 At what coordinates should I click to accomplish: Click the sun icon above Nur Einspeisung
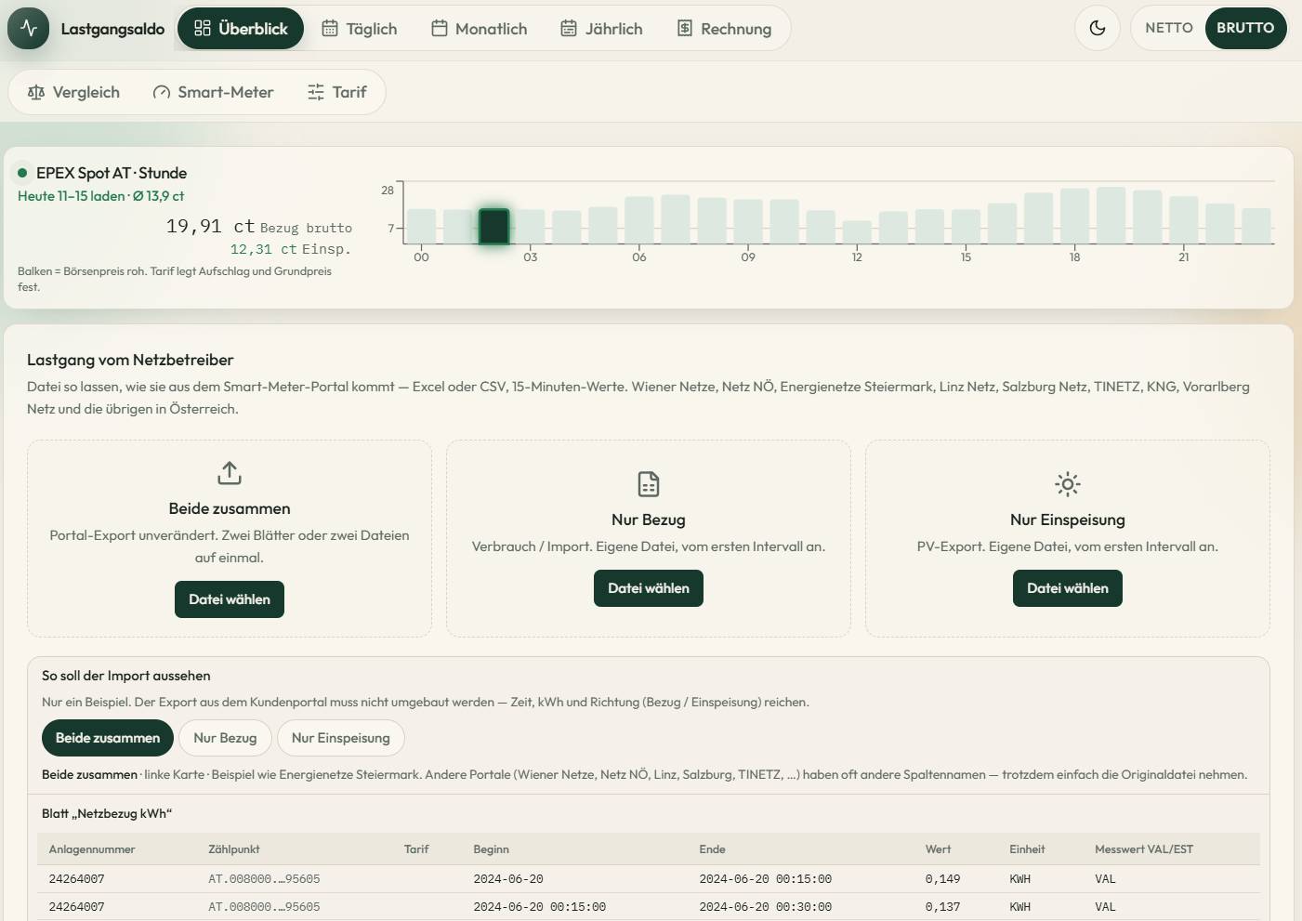[1068, 484]
